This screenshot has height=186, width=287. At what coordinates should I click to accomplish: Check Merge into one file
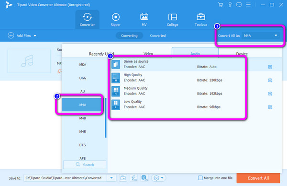pos(200,178)
